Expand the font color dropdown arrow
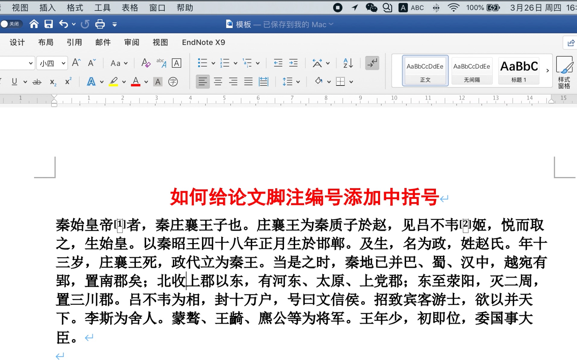577x360 pixels. tap(146, 82)
